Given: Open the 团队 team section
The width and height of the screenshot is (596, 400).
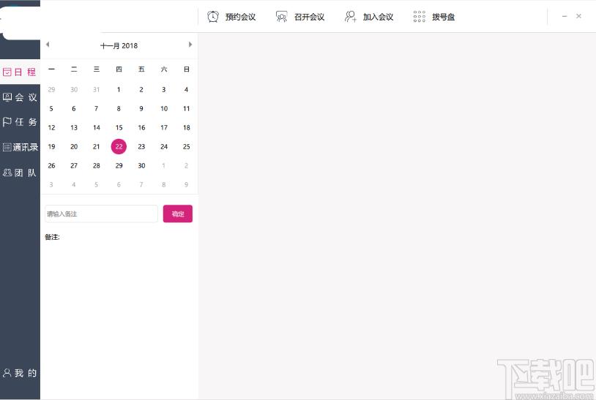Looking at the screenshot, I should point(20,173).
